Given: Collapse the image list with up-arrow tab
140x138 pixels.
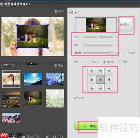Looking at the screenshot, I should 32,64.
